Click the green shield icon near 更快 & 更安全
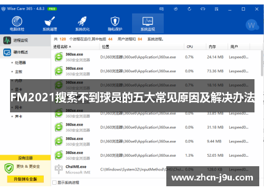Viewport: 264px width, 191px height. 9,168
